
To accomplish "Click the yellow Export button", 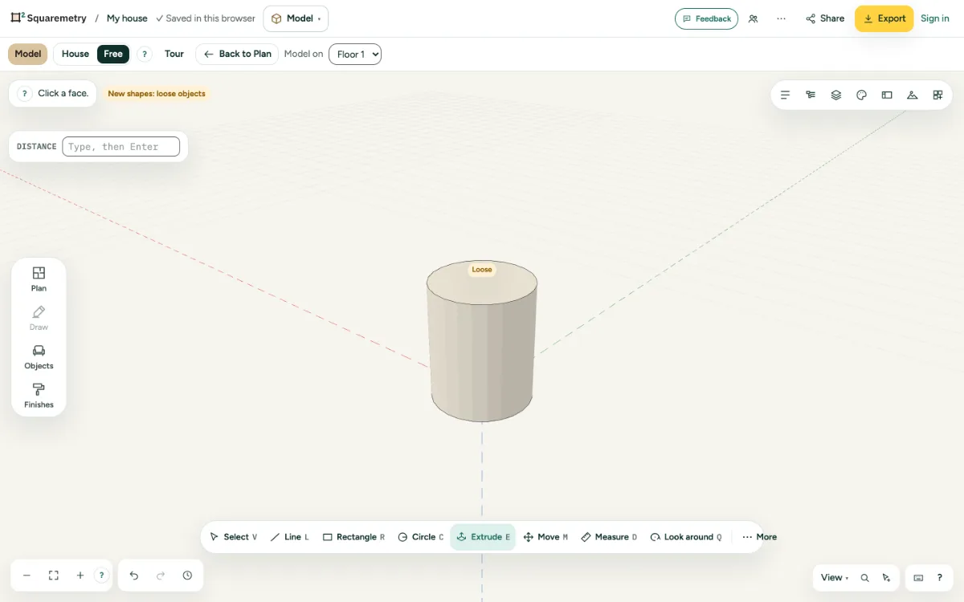I will (x=884, y=18).
